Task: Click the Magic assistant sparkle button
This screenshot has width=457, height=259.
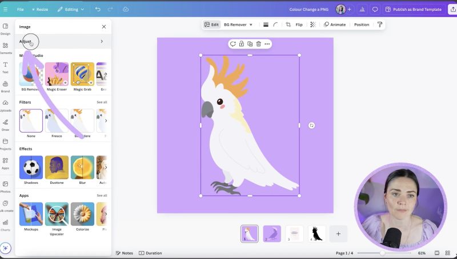Action: coord(6,248)
